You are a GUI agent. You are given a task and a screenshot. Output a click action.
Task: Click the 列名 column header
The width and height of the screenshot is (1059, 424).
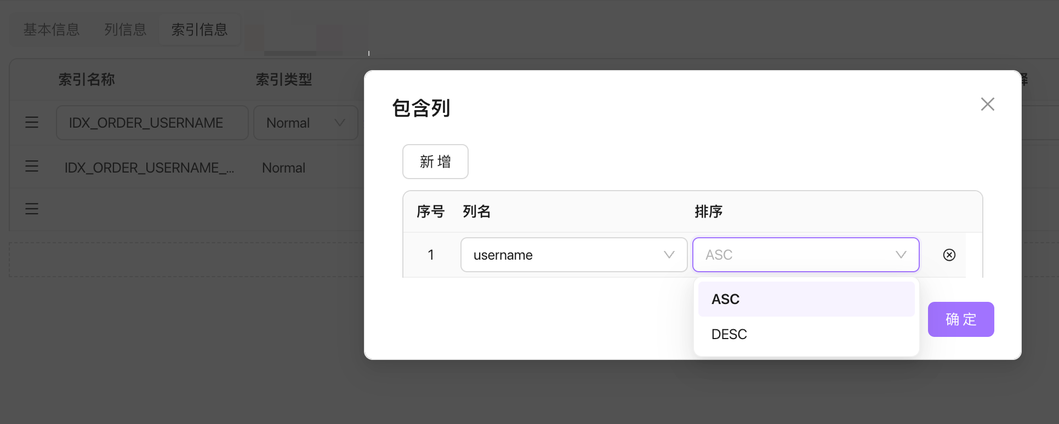[476, 211]
